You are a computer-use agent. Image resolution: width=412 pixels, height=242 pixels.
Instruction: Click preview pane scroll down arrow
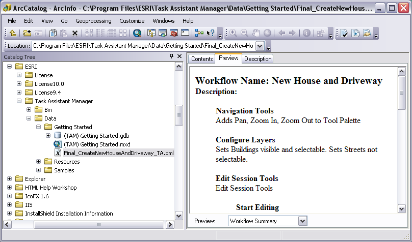point(402,209)
